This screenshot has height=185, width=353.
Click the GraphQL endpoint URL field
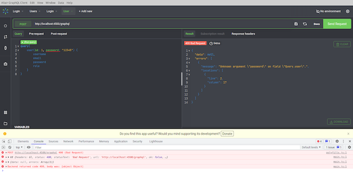(162, 24)
